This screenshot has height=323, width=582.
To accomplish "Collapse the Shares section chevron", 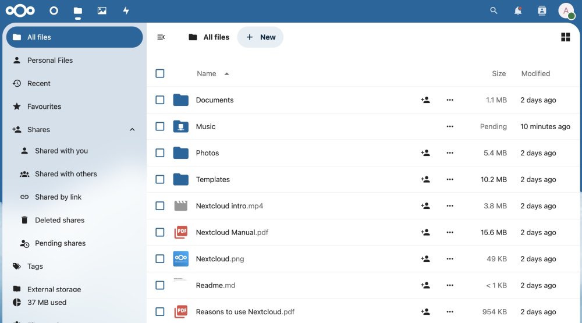I will click(132, 130).
